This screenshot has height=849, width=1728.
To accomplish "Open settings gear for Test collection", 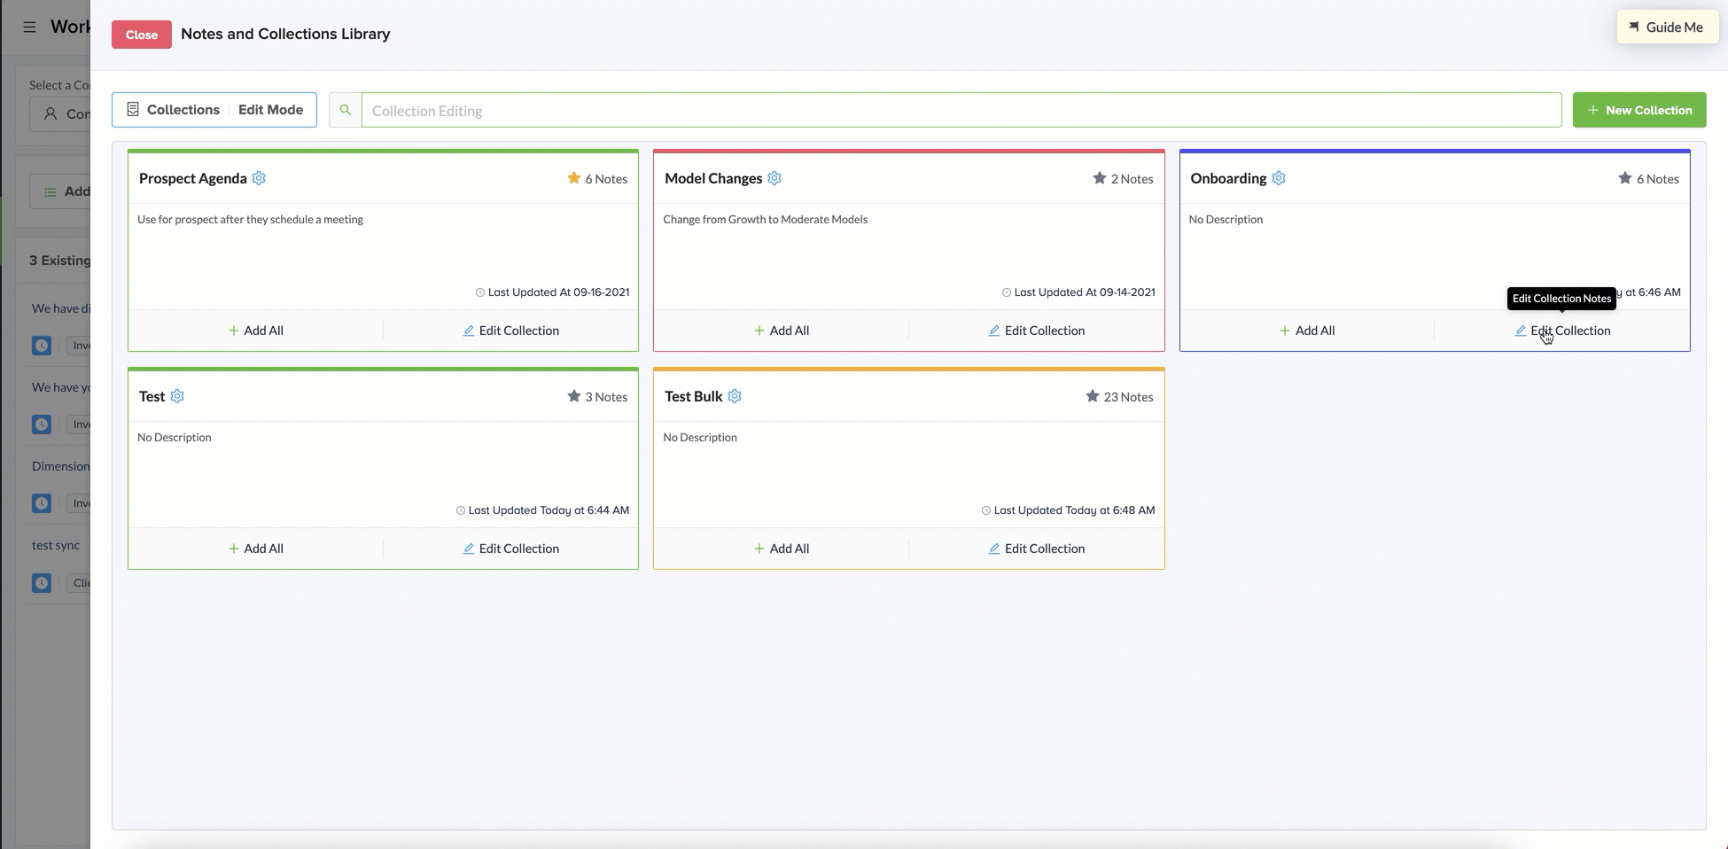I will 177,396.
